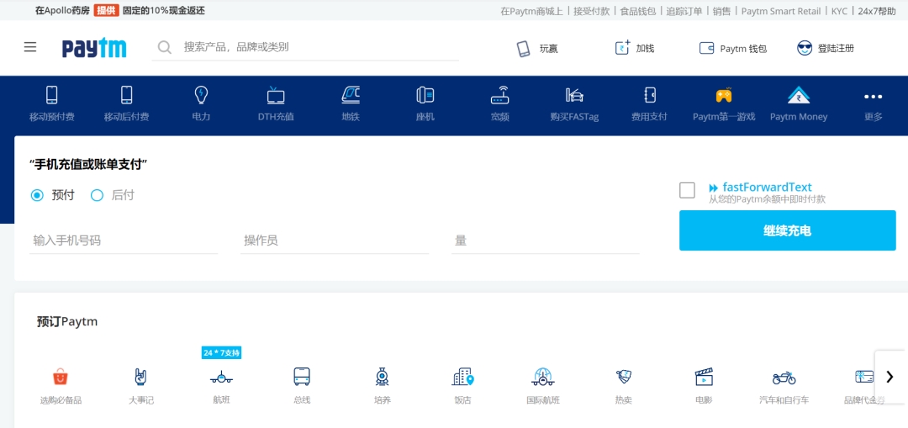The width and height of the screenshot is (908, 428).
Task: Open 座机 landline icon
Action: 425,94
